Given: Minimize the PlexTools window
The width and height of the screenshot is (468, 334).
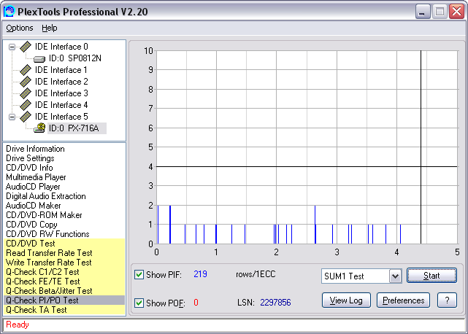Looking at the screenshot, I should pos(423,12).
